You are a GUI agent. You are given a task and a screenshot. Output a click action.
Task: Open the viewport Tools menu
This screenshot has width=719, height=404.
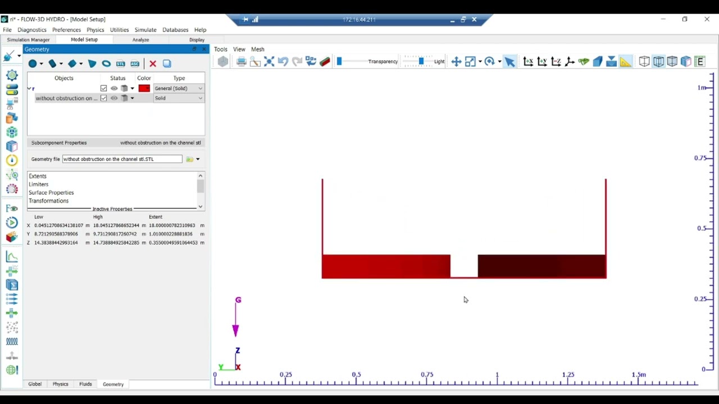pyautogui.click(x=220, y=49)
